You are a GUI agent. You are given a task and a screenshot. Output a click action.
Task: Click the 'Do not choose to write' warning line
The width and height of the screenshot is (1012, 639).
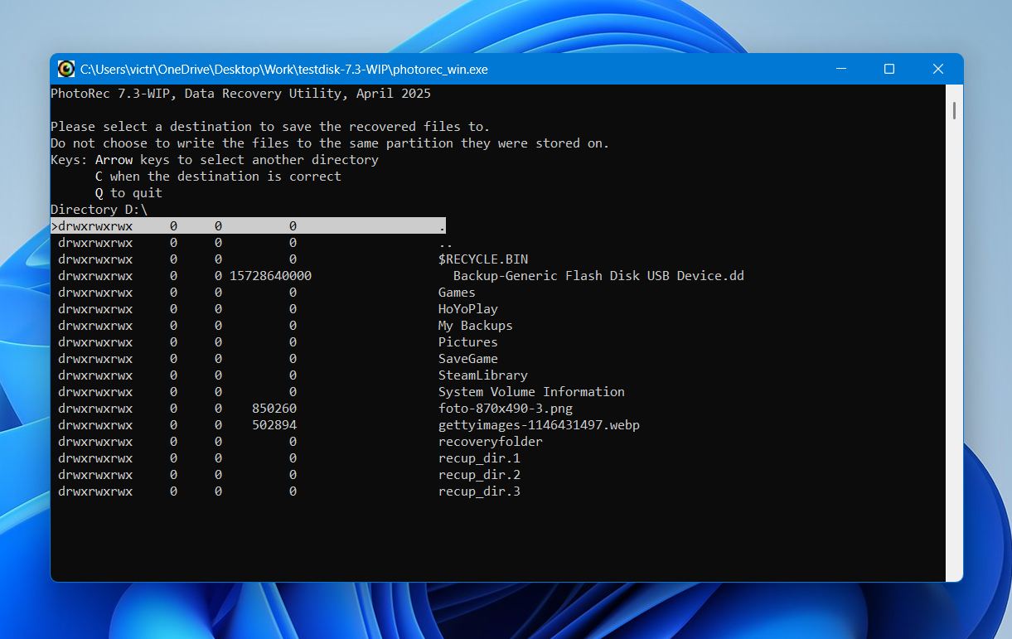point(330,143)
